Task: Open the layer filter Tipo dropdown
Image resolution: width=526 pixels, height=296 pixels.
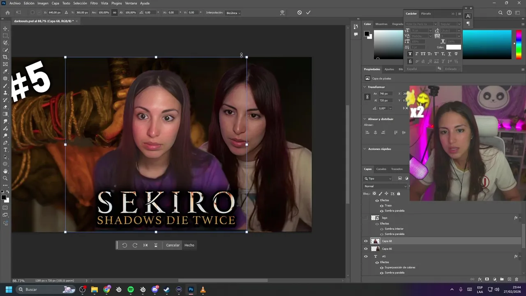Action: (378, 178)
